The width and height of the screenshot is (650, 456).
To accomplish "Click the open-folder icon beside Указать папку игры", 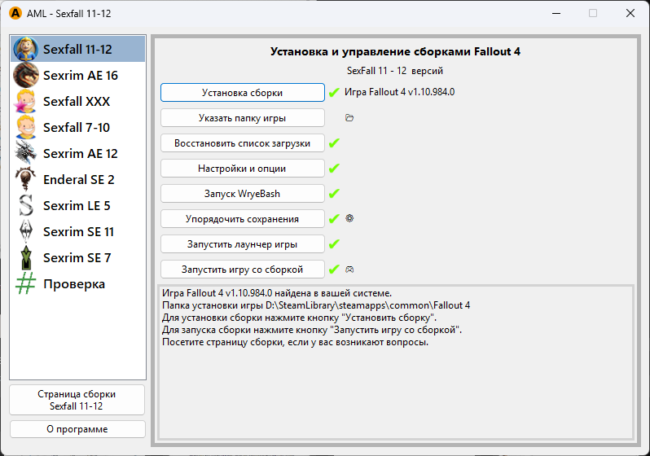I will (349, 118).
